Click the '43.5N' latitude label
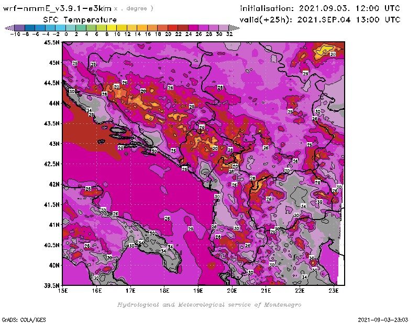 click(x=51, y=123)
